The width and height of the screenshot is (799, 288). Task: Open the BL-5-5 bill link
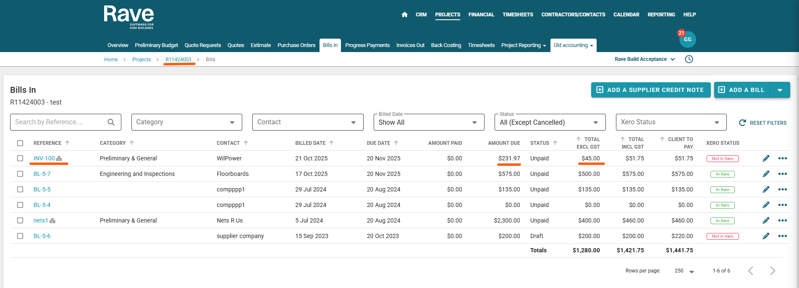click(x=42, y=189)
